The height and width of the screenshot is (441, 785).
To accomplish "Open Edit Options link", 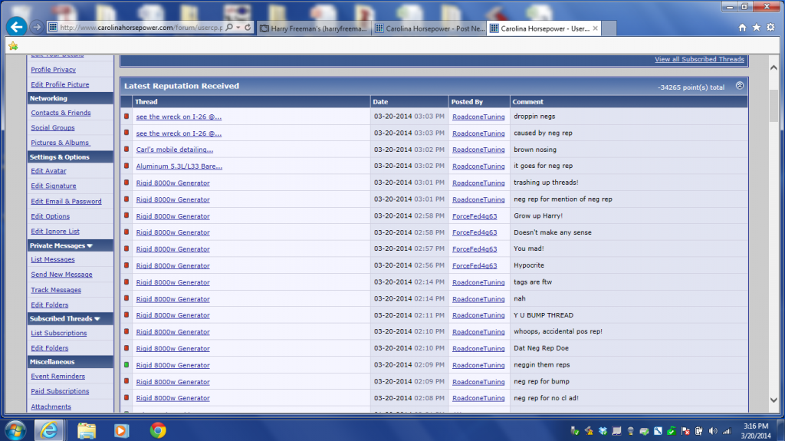I will point(50,216).
